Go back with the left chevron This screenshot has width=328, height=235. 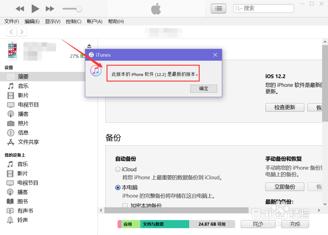point(11,32)
